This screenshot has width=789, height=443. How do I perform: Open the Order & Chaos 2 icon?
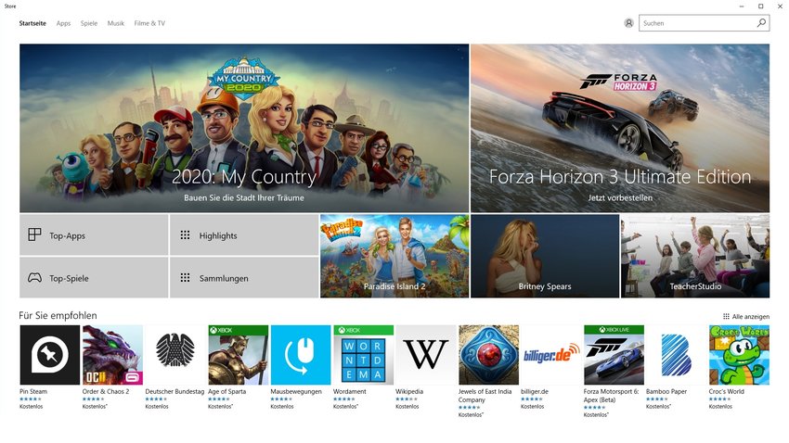click(112, 355)
